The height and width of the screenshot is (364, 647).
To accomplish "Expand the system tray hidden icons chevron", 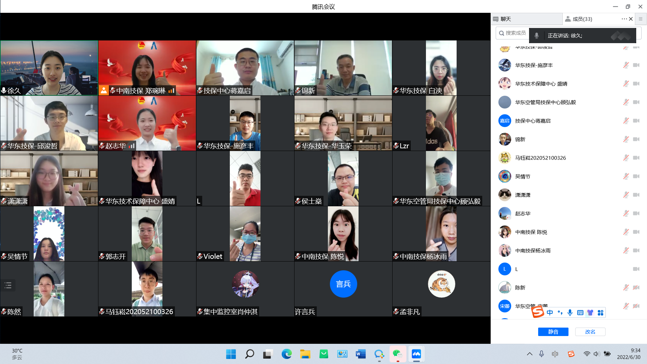I will (x=529, y=354).
